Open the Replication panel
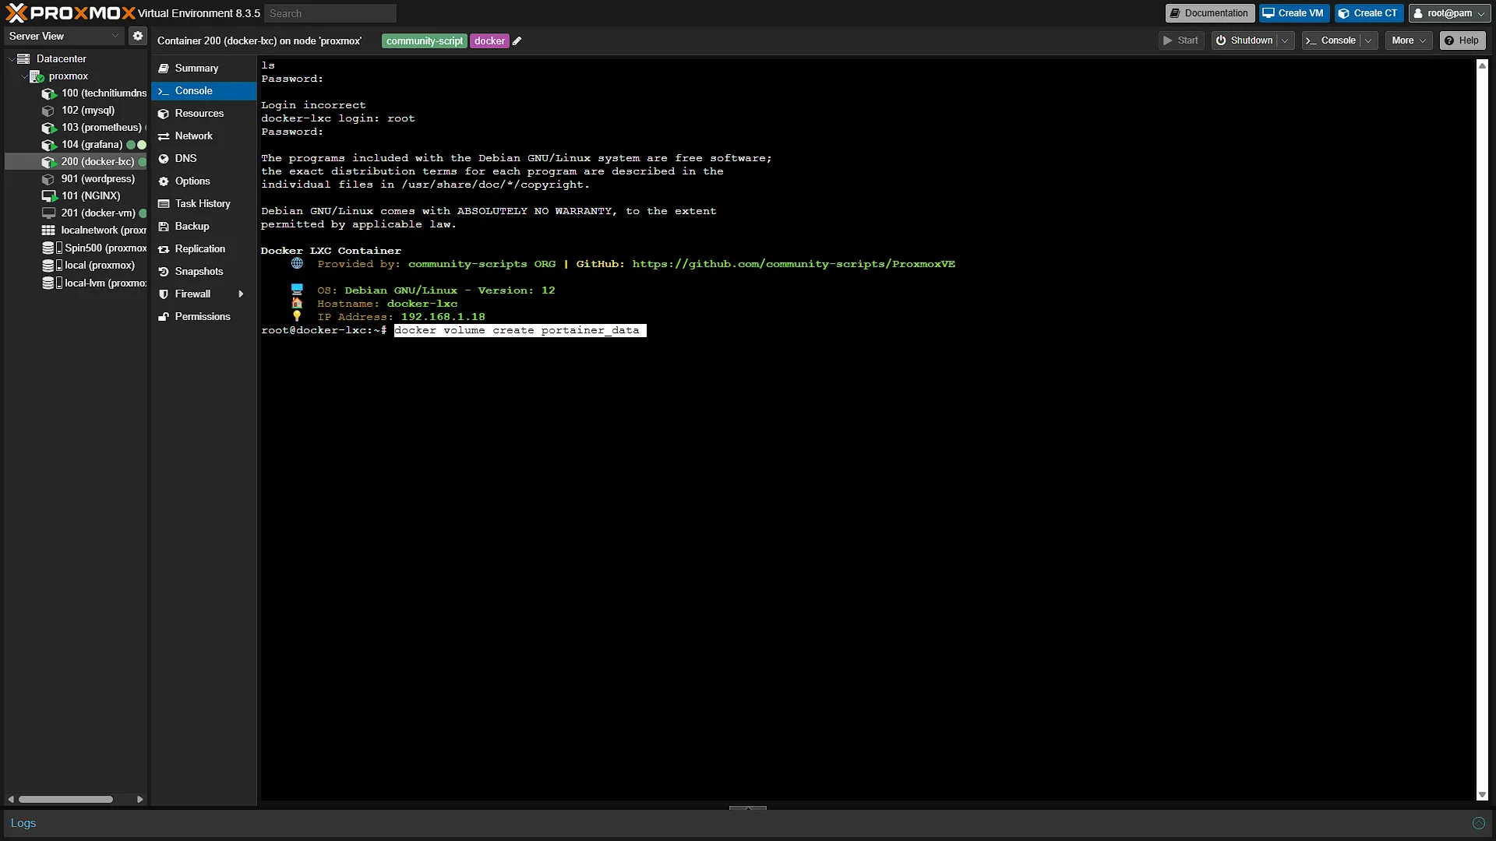Image resolution: width=1496 pixels, height=841 pixels. point(203,249)
